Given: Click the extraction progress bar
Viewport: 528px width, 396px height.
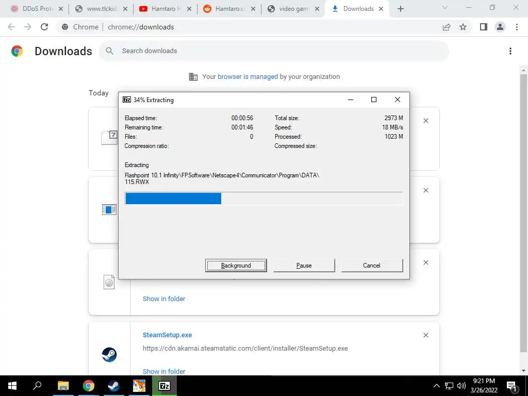Looking at the screenshot, I should tap(263, 199).
